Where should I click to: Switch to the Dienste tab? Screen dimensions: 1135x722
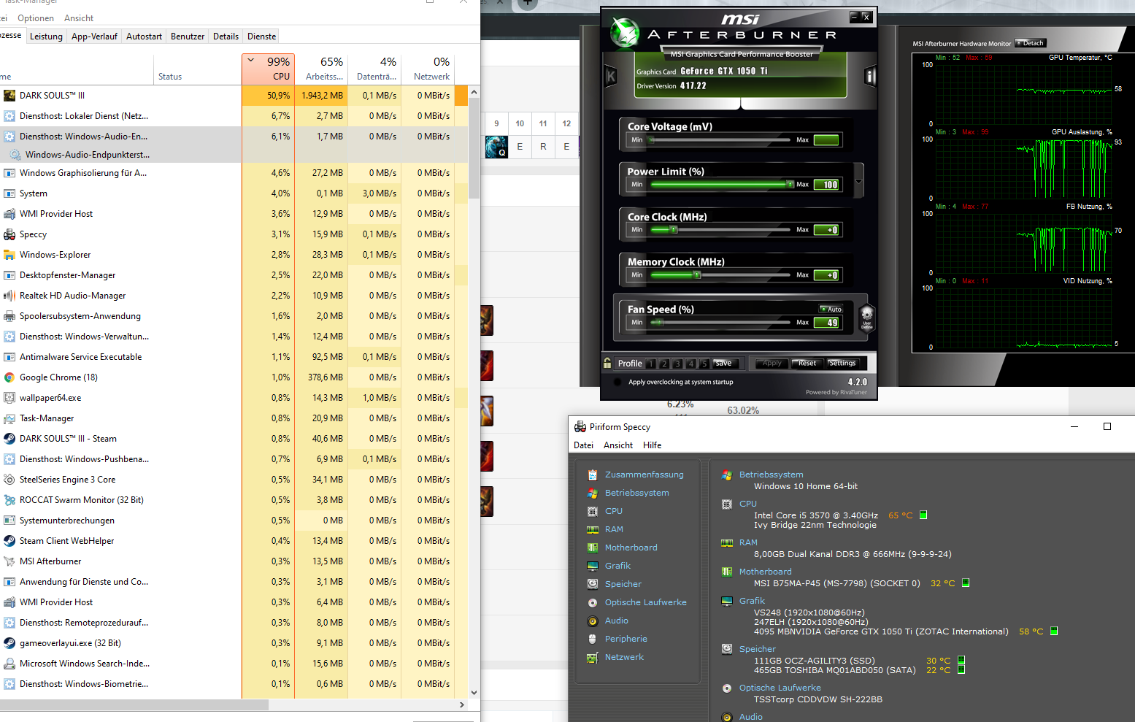point(262,37)
